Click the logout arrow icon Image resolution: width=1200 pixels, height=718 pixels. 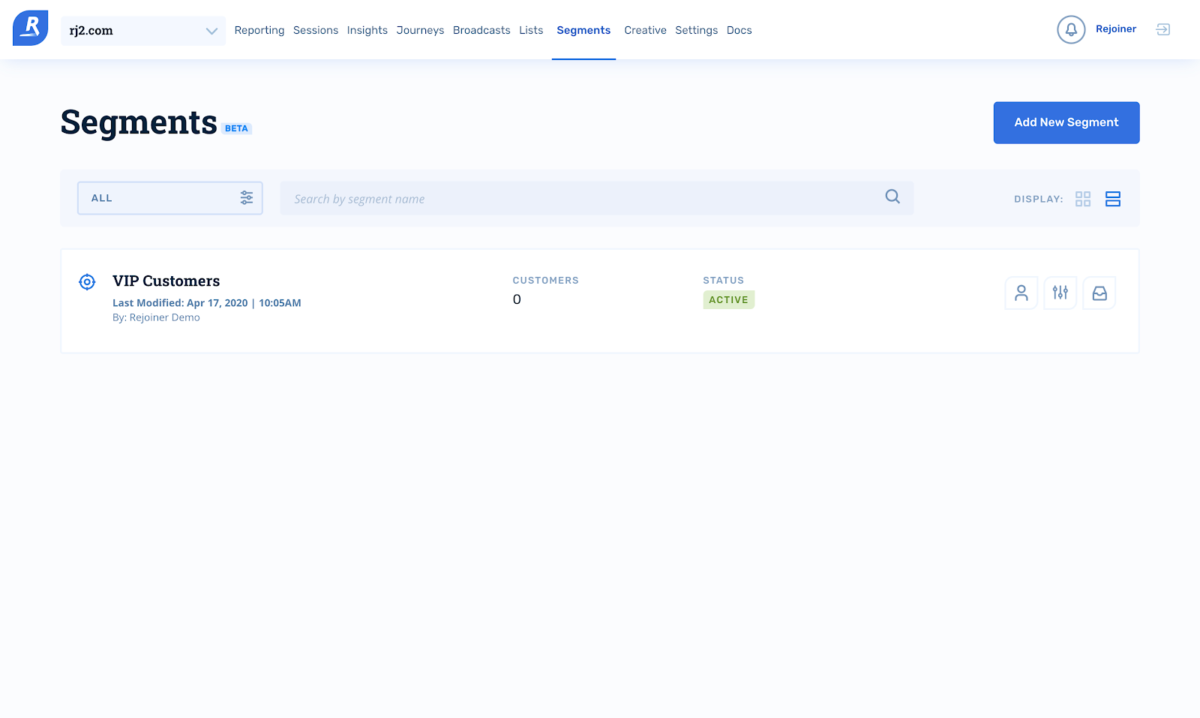point(1163,29)
